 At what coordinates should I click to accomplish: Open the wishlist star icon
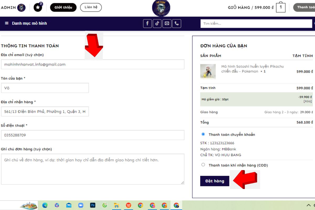point(38,7)
